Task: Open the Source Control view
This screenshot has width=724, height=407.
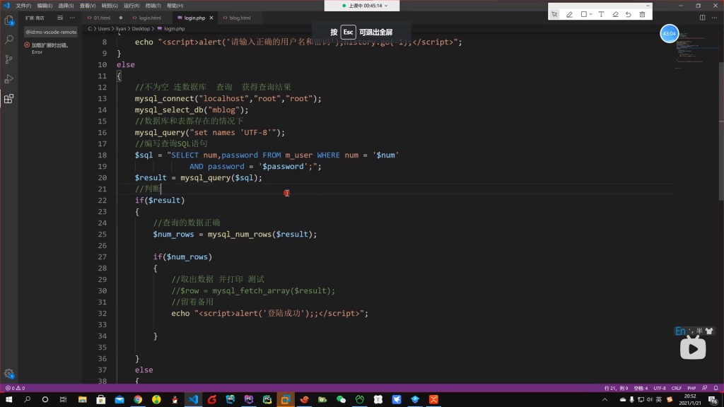Action: click(x=9, y=59)
